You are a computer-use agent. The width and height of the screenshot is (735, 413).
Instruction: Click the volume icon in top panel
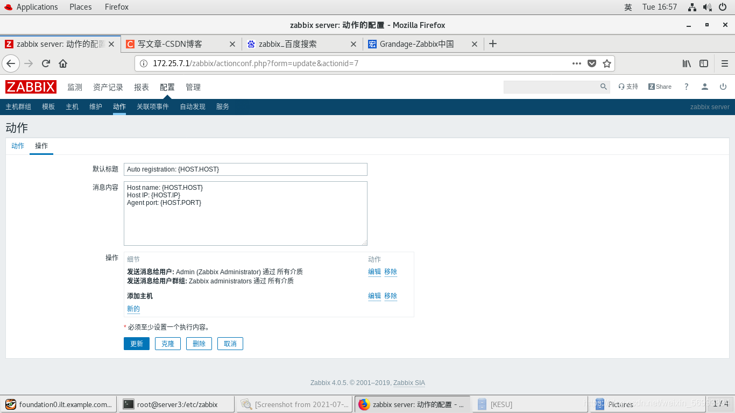point(708,7)
